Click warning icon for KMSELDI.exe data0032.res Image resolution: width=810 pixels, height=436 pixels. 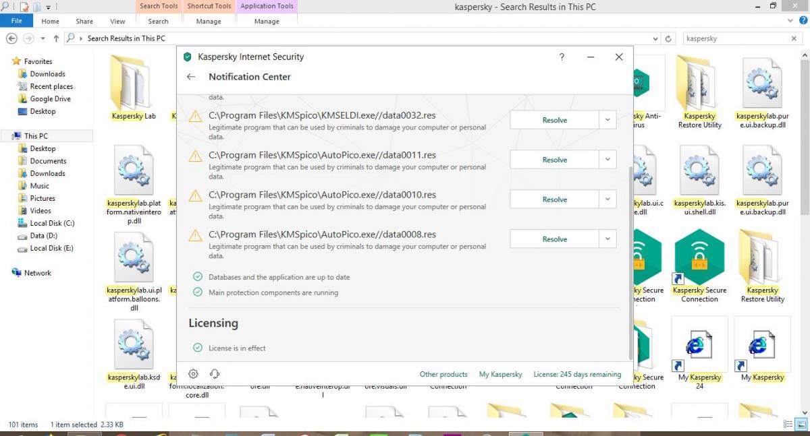click(x=195, y=117)
